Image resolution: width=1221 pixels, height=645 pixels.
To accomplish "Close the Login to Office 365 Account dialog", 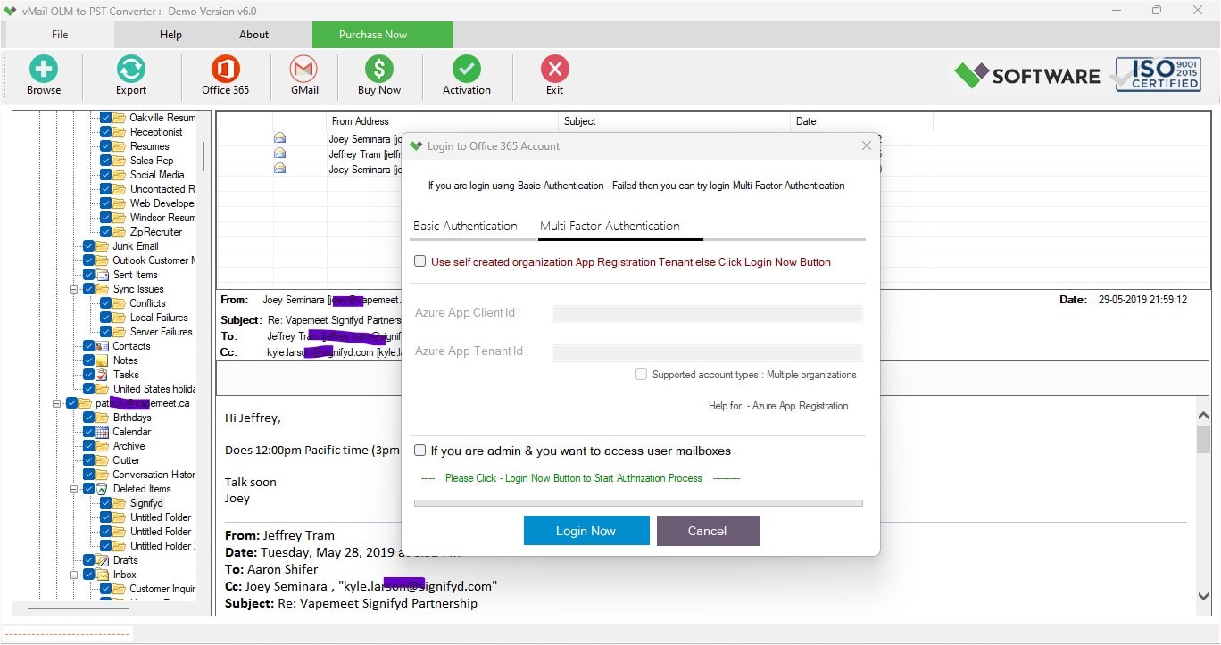I will point(866,145).
